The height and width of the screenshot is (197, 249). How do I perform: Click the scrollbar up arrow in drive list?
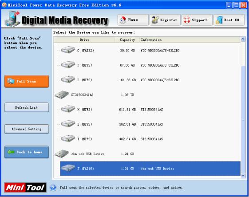coord(243,39)
